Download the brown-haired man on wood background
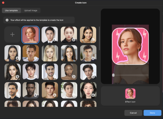Screen dimensions: 163x119 [x=35, y=58]
